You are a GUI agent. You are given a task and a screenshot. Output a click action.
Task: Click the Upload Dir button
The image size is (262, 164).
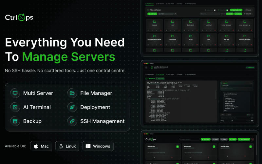click(248, 14)
